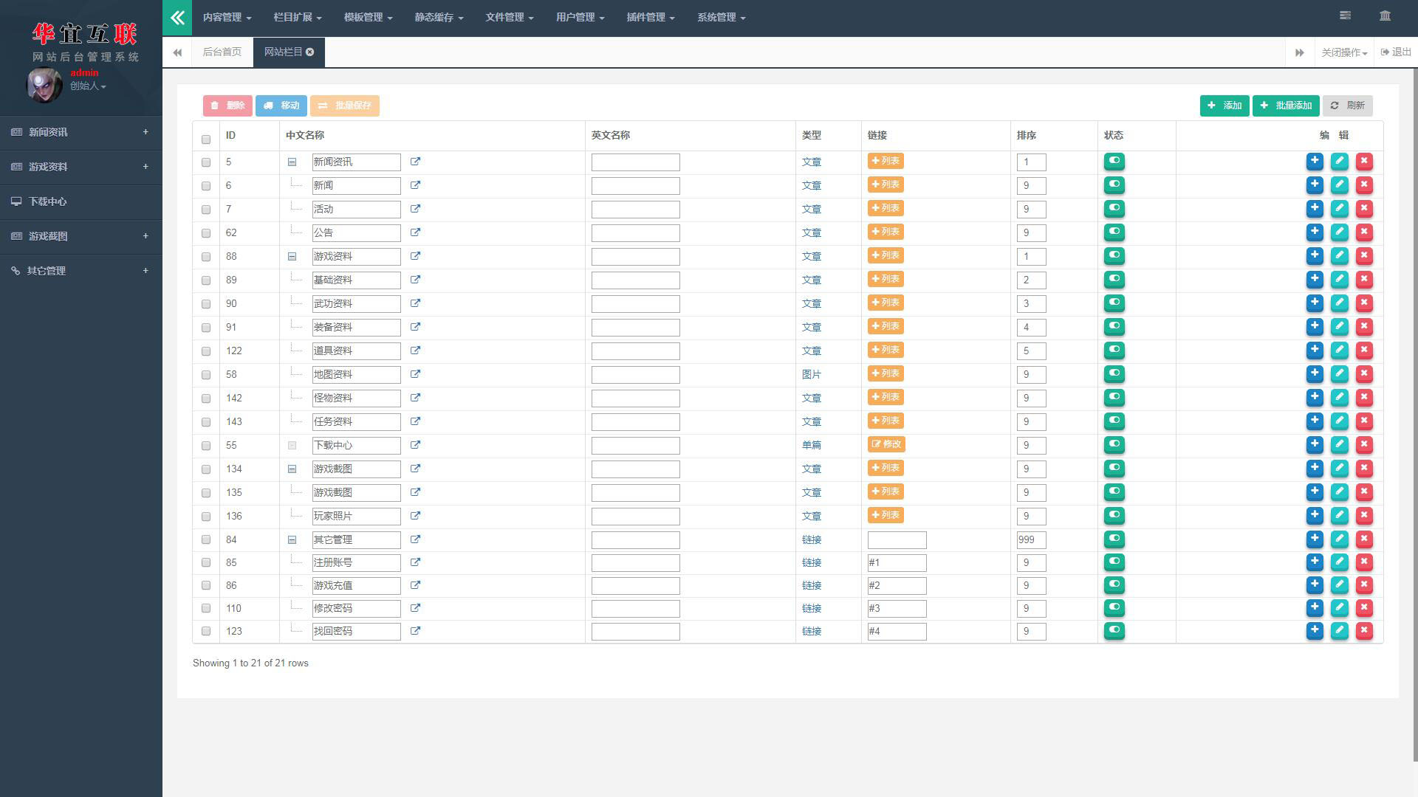Collapse the 游戏截图 tree node ID 134
1418x797 pixels.
(x=292, y=469)
